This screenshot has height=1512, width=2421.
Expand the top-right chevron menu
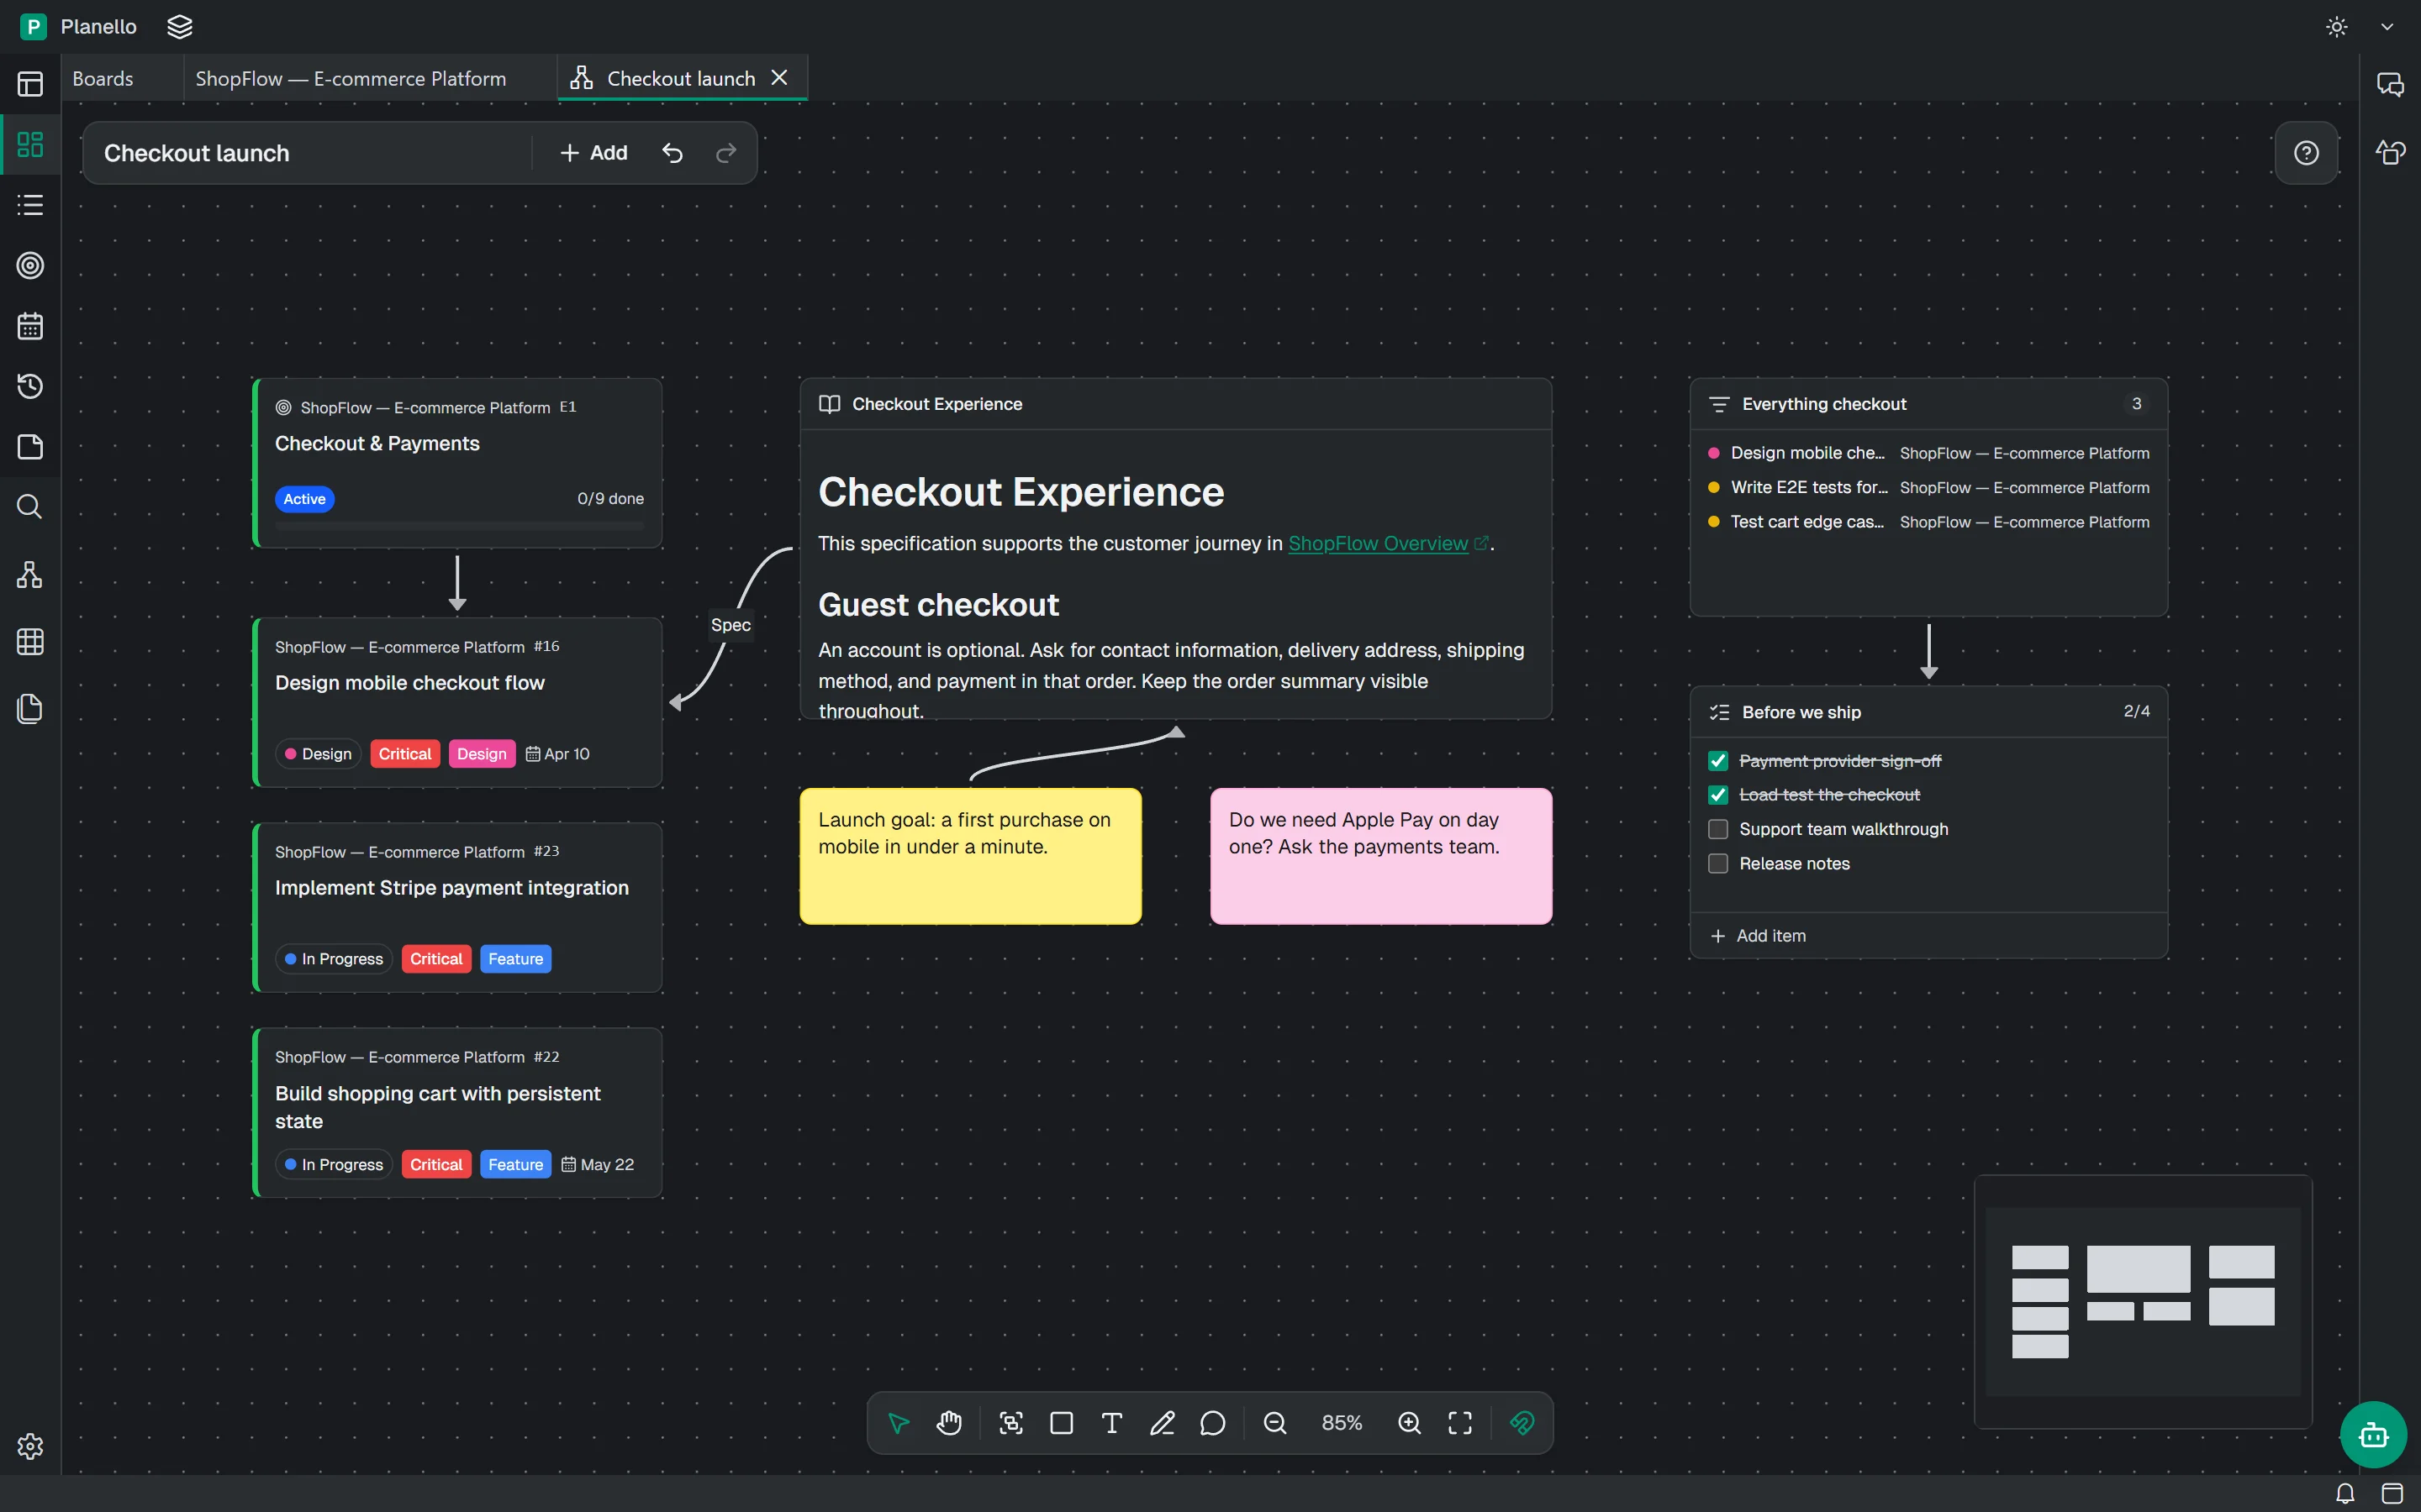[x=2387, y=27]
